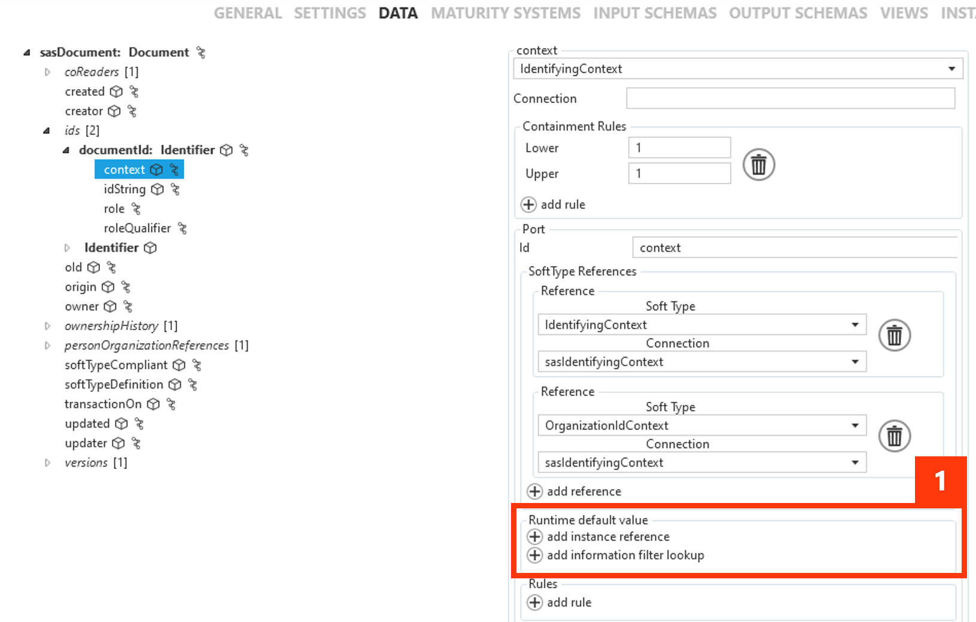Delete the OrganizationIdContext reference via its trash icon
This screenshot has width=976, height=622.
[894, 436]
